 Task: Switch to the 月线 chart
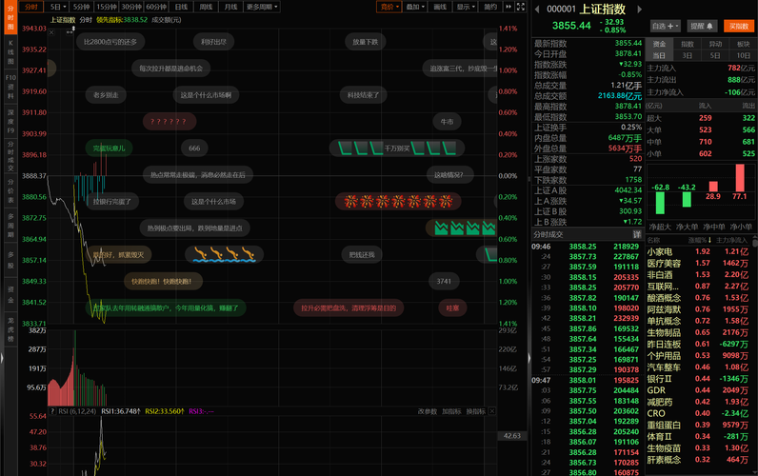click(231, 7)
